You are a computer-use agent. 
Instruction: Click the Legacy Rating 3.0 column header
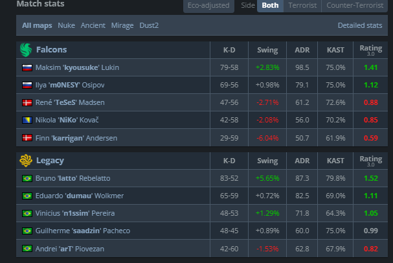pos(371,161)
